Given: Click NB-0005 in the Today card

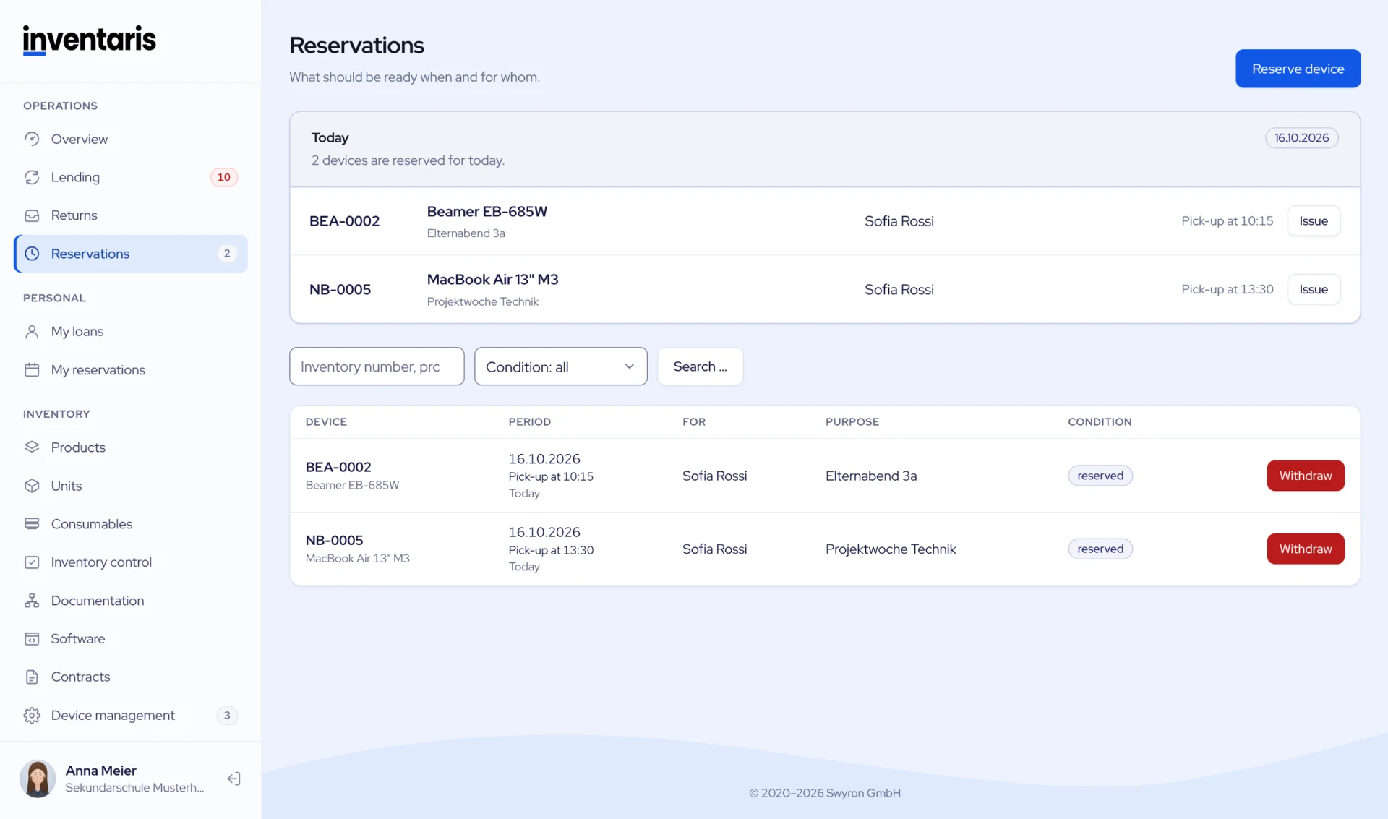Looking at the screenshot, I should [340, 289].
